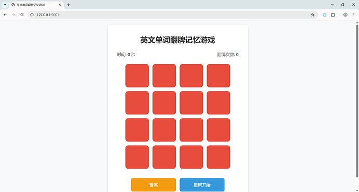Focus the address bar showing 127.0.0.1:5001
This screenshot has width=359, height=192.
[x=173, y=15]
